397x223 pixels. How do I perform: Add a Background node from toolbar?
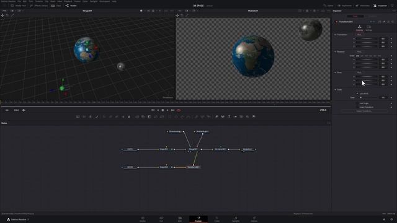(x=78, y=116)
